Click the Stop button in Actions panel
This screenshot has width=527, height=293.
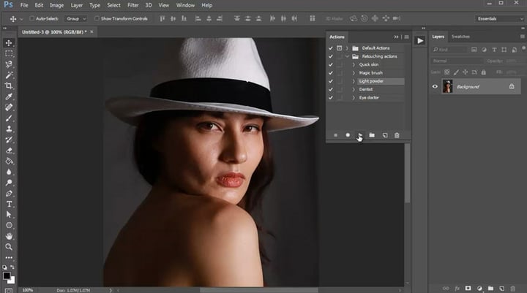[x=335, y=135]
